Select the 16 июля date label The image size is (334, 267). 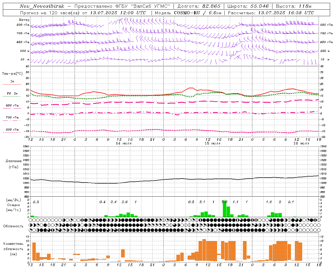click(301, 143)
